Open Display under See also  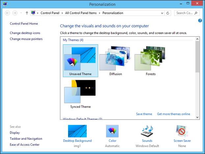point(14,133)
